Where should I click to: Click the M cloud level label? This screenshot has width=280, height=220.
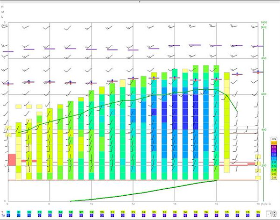click(2, 12)
